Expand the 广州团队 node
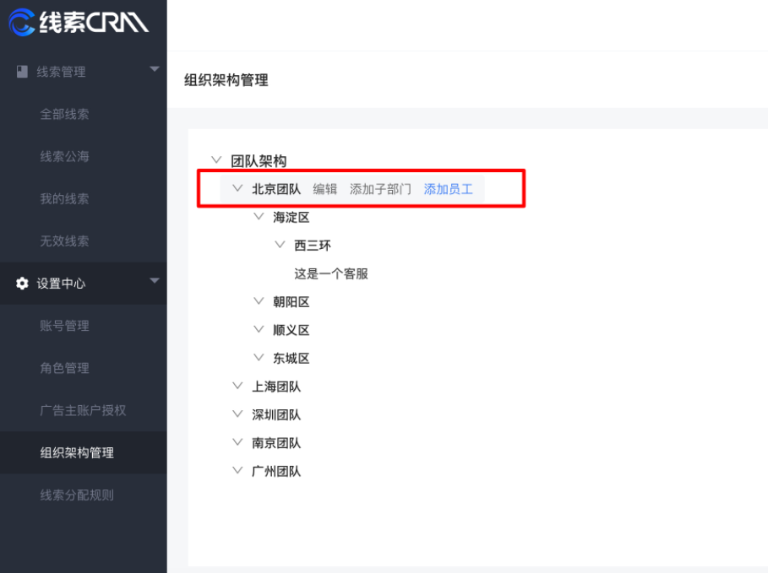This screenshot has width=768, height=573. (x=237, y=470)
